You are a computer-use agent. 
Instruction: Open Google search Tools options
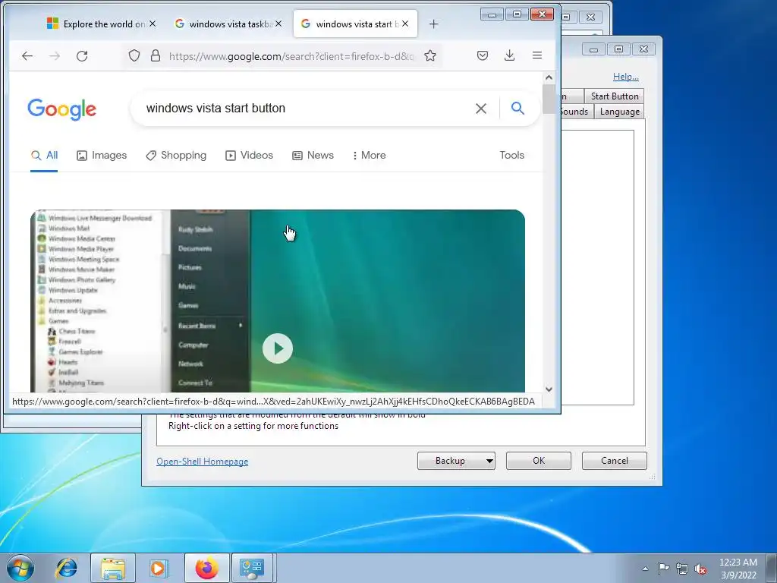(512, 155)
